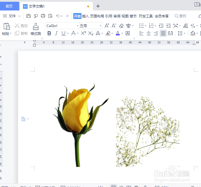
Task: Click the Sort (A-Z arrow) icon
Action: [186, 26]
